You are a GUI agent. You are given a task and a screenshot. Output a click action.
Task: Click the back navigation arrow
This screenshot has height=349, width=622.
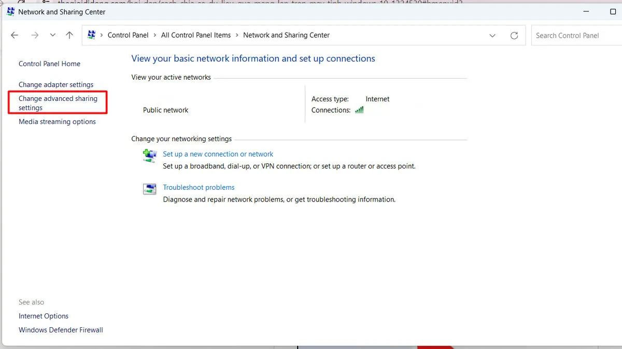15,35
